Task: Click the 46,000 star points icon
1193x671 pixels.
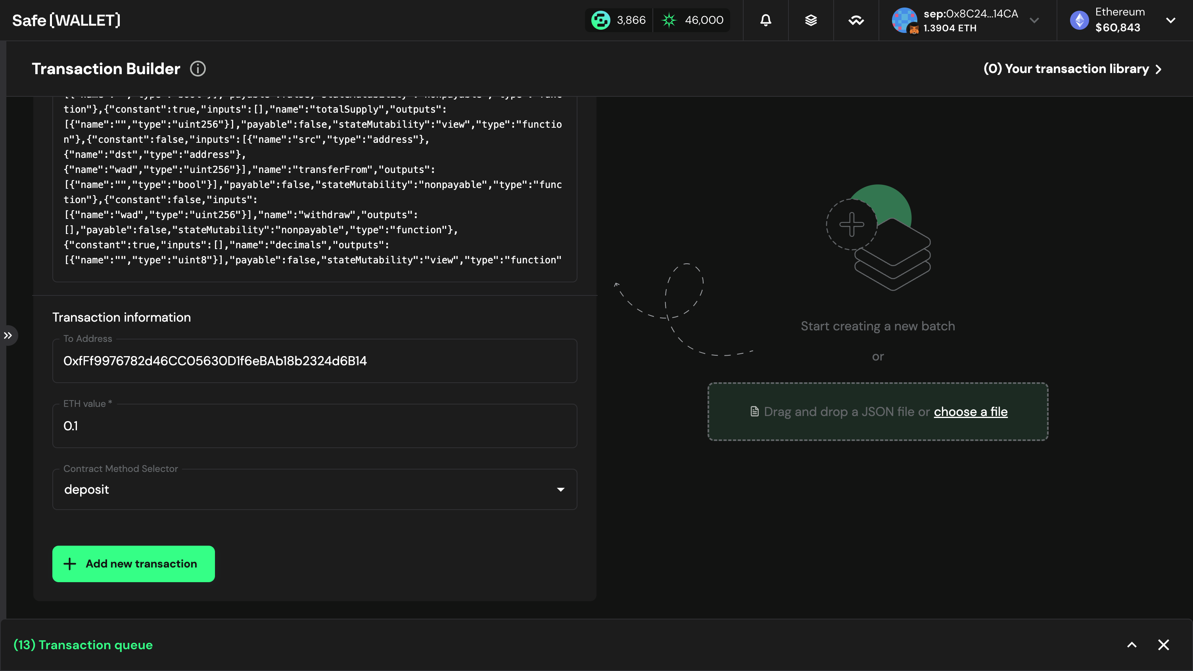Action: pyautogui.click(x=669, y=20)
